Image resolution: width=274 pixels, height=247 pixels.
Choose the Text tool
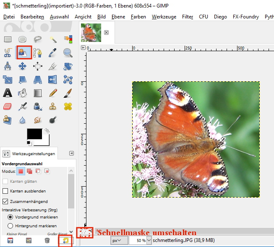point(8,93)
